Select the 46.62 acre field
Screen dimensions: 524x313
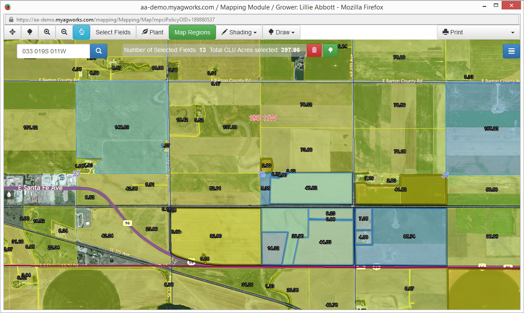pos(311,188)
